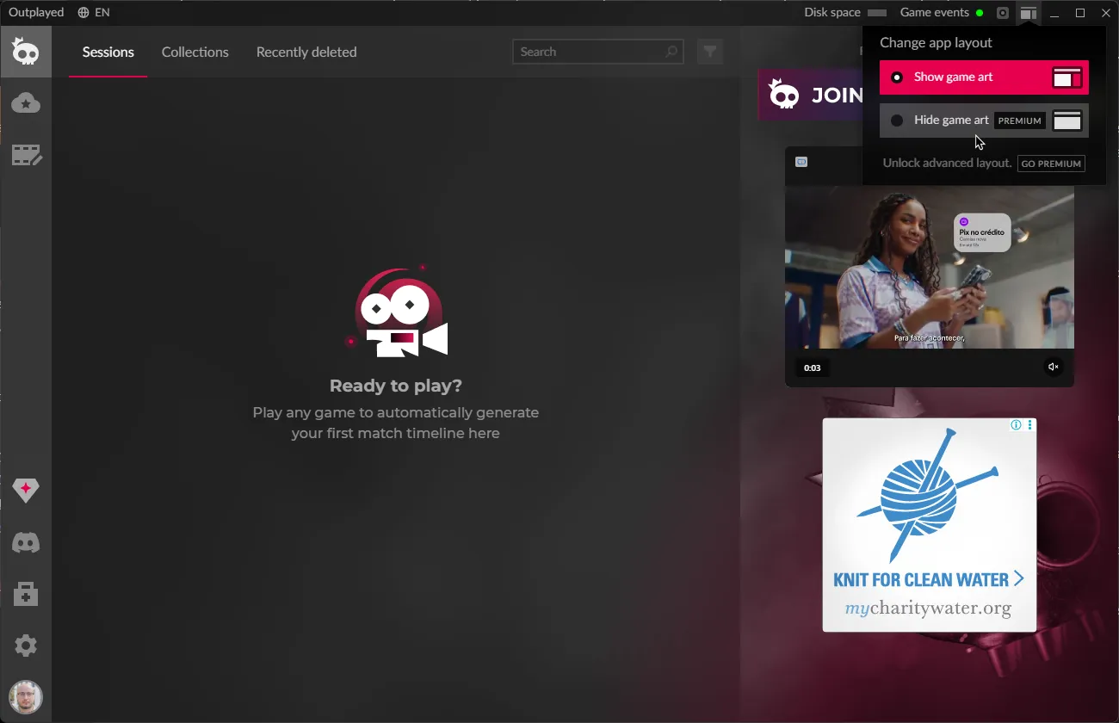Click the small icon above the video ad
The height and width of the screenshot is (723, 1119).
[x=801, y=162]
